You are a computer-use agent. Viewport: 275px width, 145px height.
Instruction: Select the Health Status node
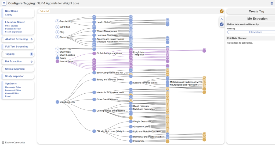click(x=94, y=22)
